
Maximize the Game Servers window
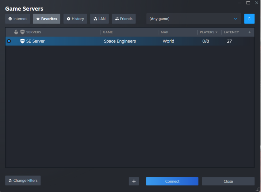click(248, 3)
